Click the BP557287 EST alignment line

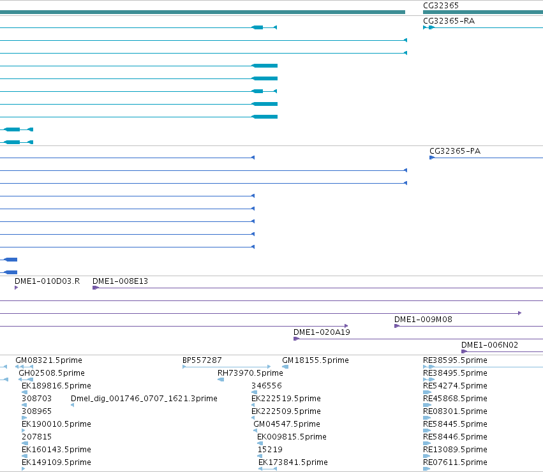point(227,367)
